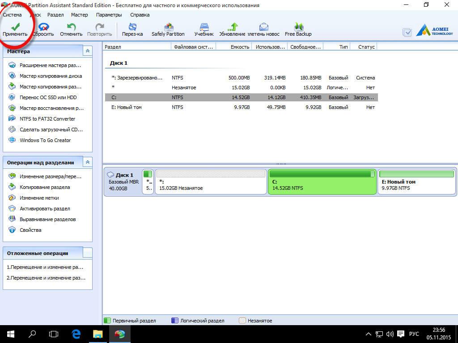Image resolution: width=458 pixels, height=343 pixels.
Task: Open the Учебник (Tutorial) toolbar icon
Action: [x=204, y=27]
